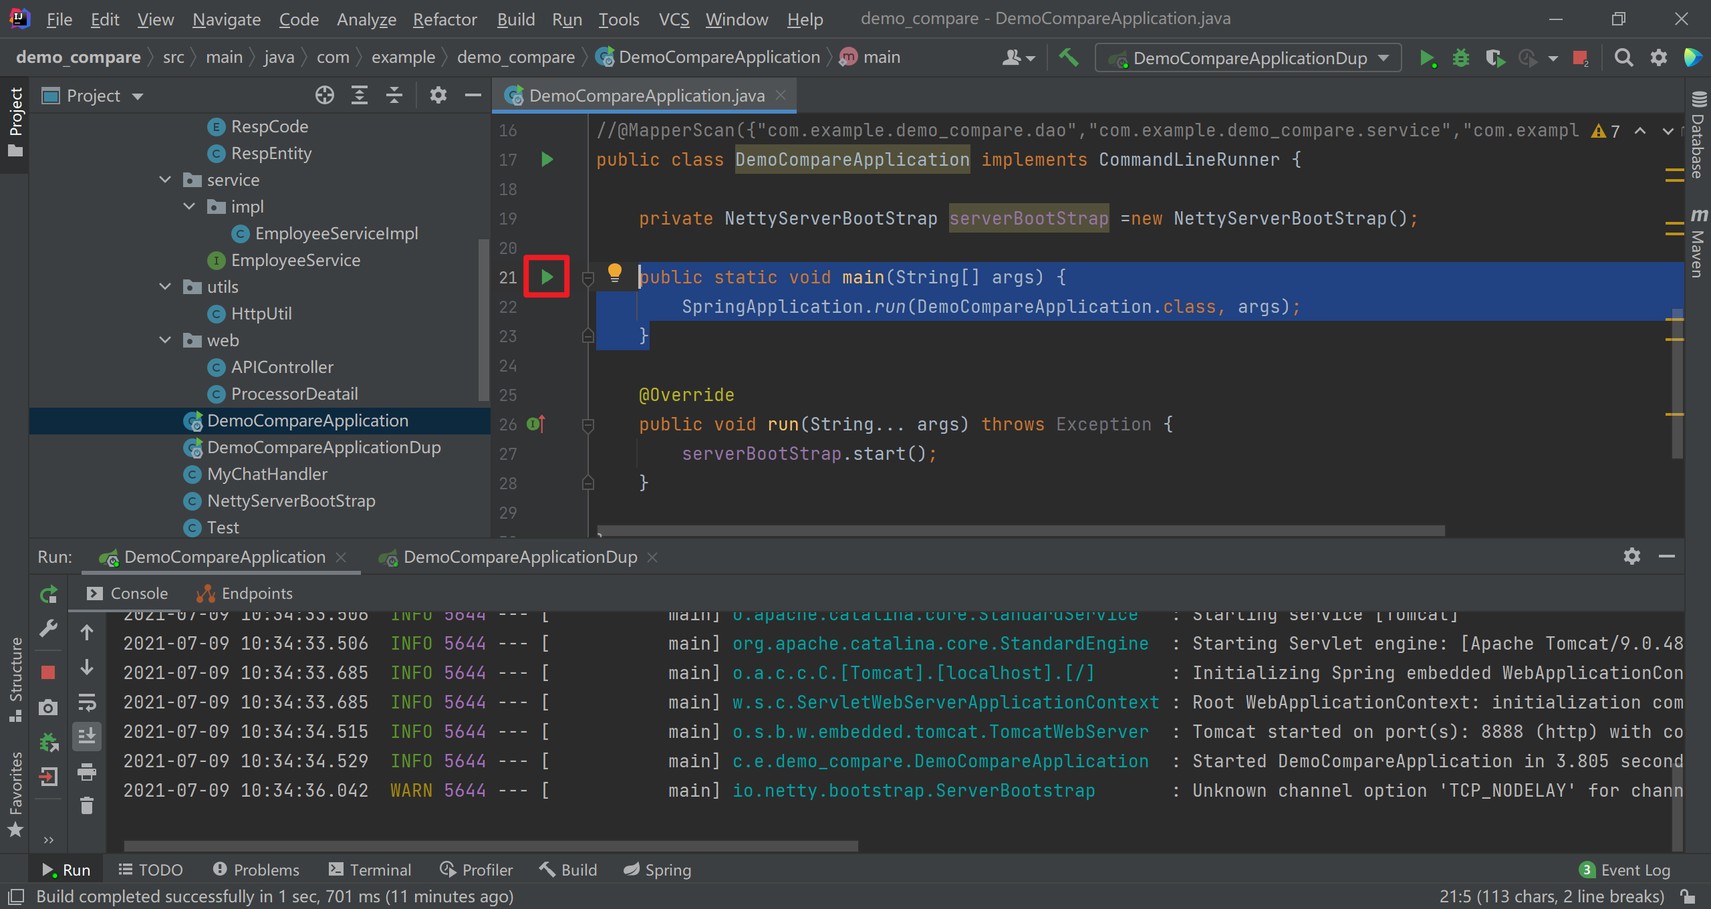Collapse the web folder in project tree

click(x=165, y=340)
